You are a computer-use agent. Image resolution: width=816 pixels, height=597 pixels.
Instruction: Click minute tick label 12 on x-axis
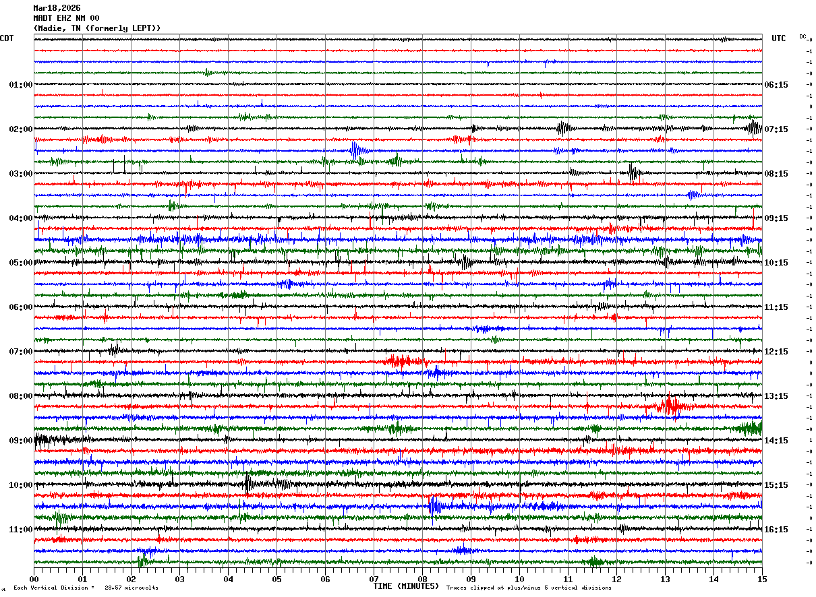616,579
